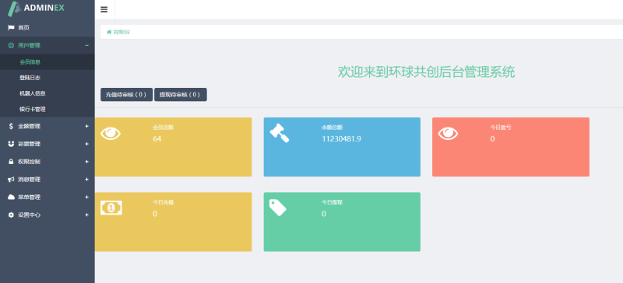Image resolution: width=623 pixels, height=283 pixels.
Task: Click the 控制台 breadcrumb link
Action: (121, 32)
